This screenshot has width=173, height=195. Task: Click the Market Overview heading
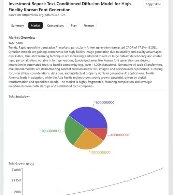click(22, 37)
